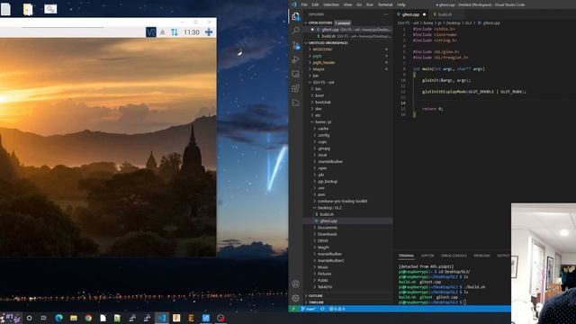Collapse the Desktop / GL2 folder
Screen dimensions: 576x324
(329, 208)
